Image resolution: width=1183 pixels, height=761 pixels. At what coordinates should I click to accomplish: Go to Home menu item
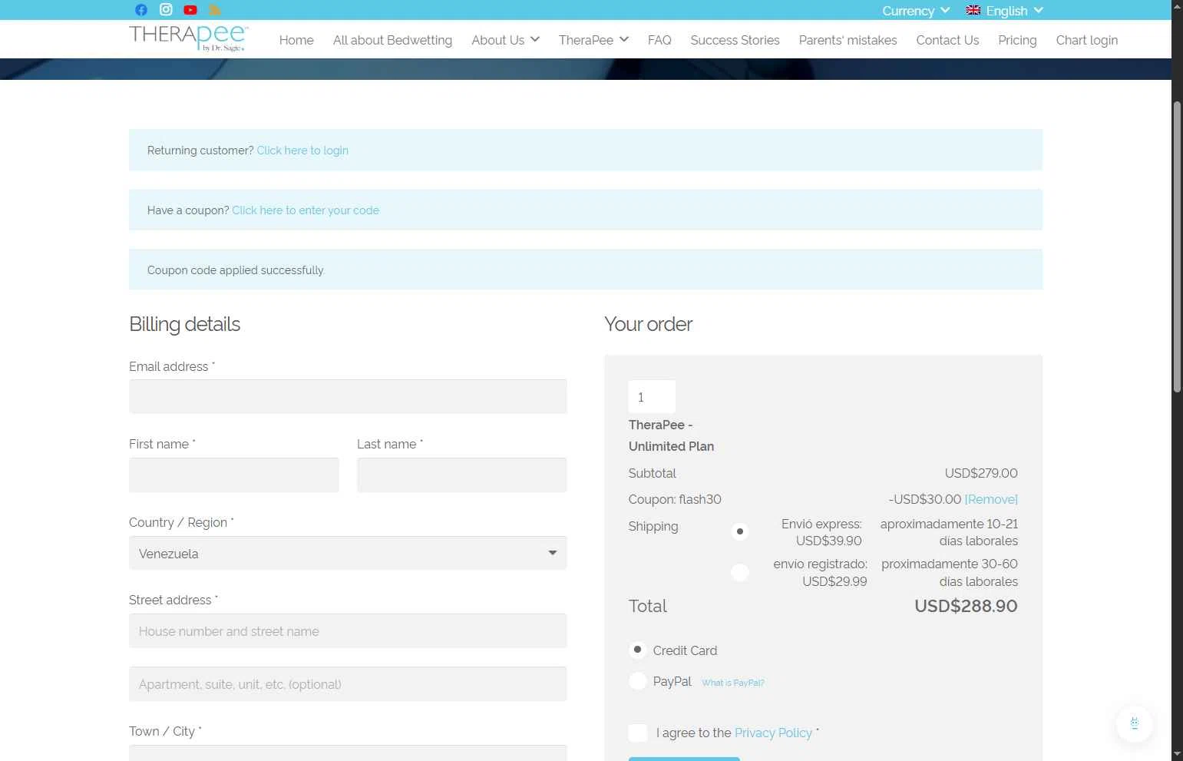(x=296, y=40)
